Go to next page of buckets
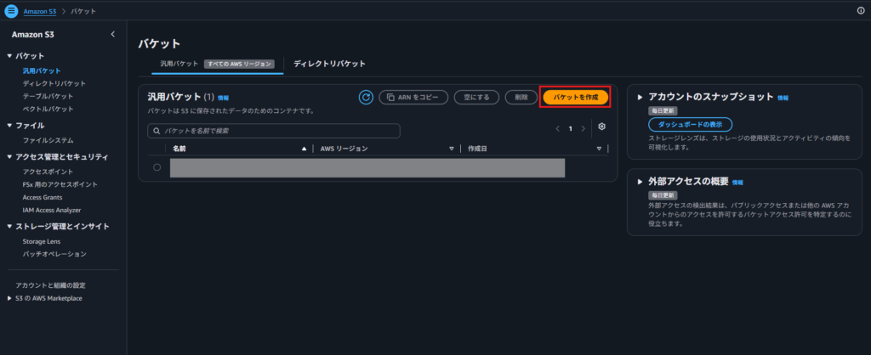Screen dimensions: 871x355 tap(583, 129)
